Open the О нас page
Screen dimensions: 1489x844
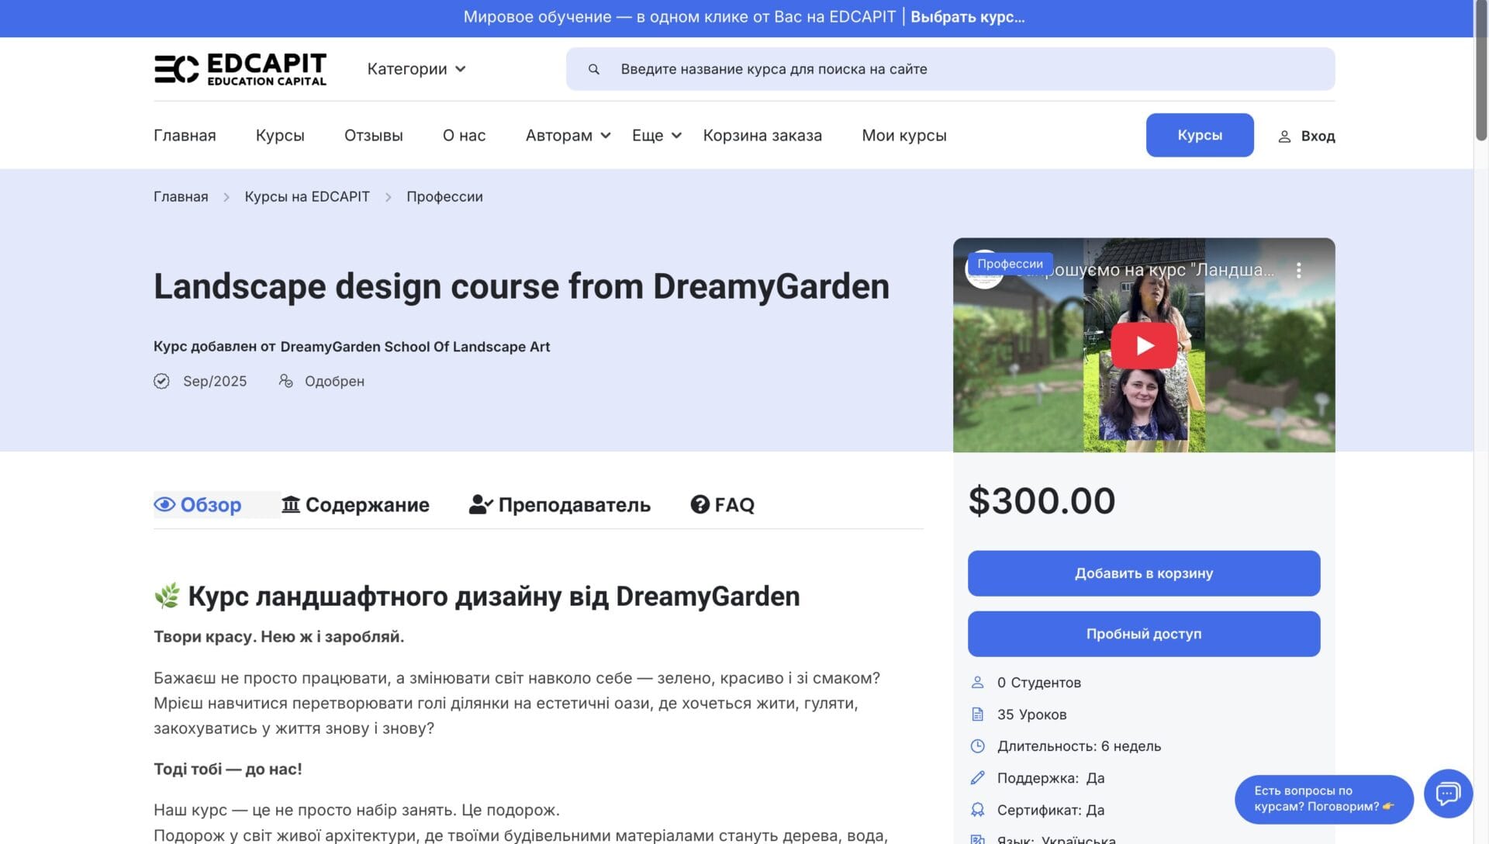pyautogui.click(x=465, y=136)
